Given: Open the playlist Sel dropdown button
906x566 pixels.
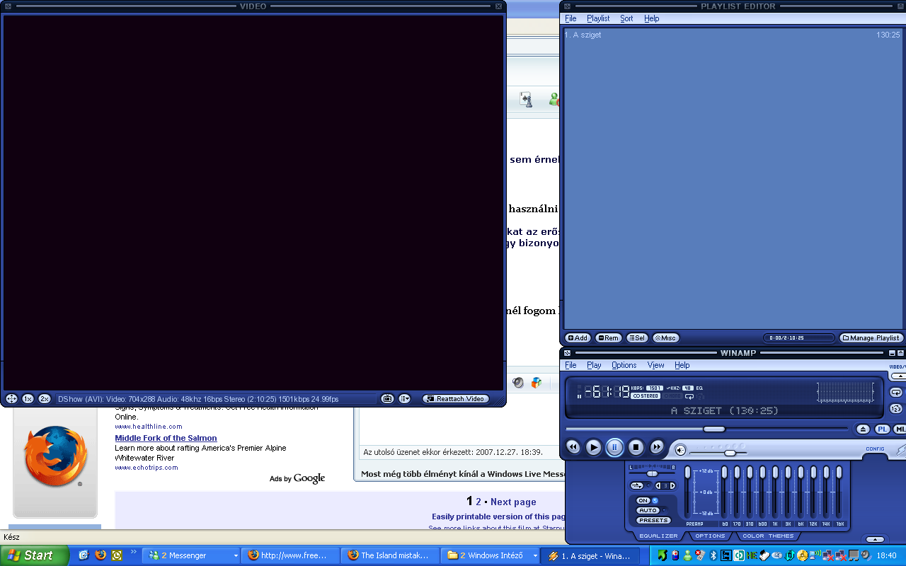Looking at the screenshot, I should coord(637,338).
